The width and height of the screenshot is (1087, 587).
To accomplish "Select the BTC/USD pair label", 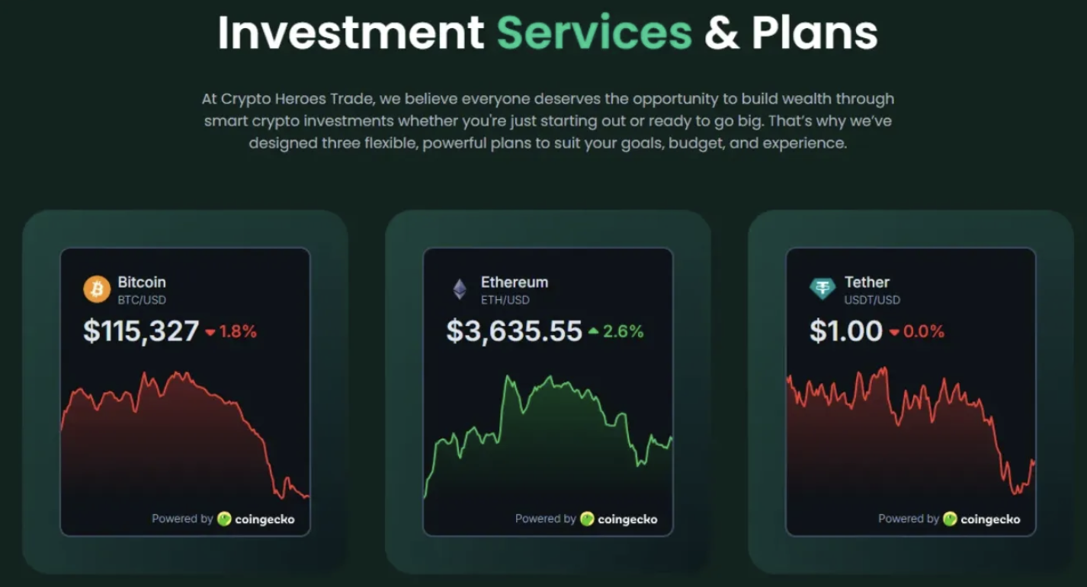I will [142, 300].
